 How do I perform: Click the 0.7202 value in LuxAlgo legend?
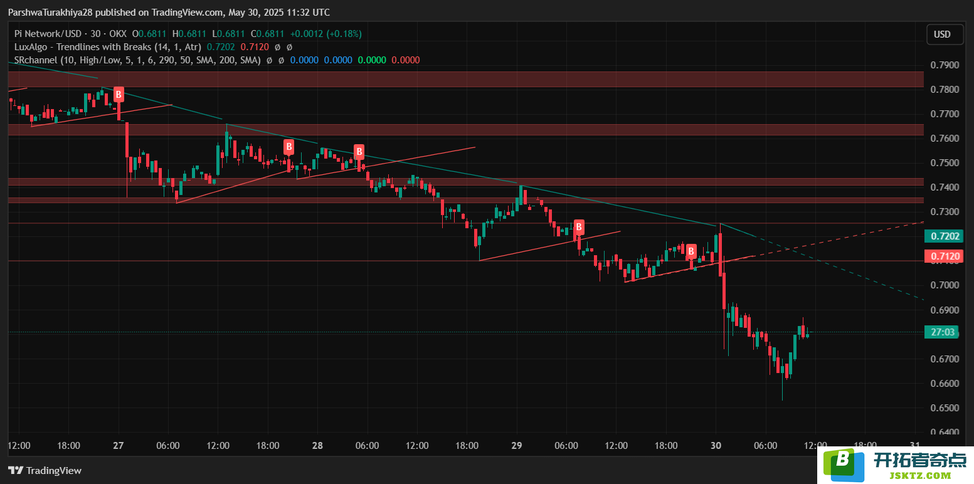point(221,47)
